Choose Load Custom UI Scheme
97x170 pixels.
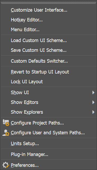[48, 40]
